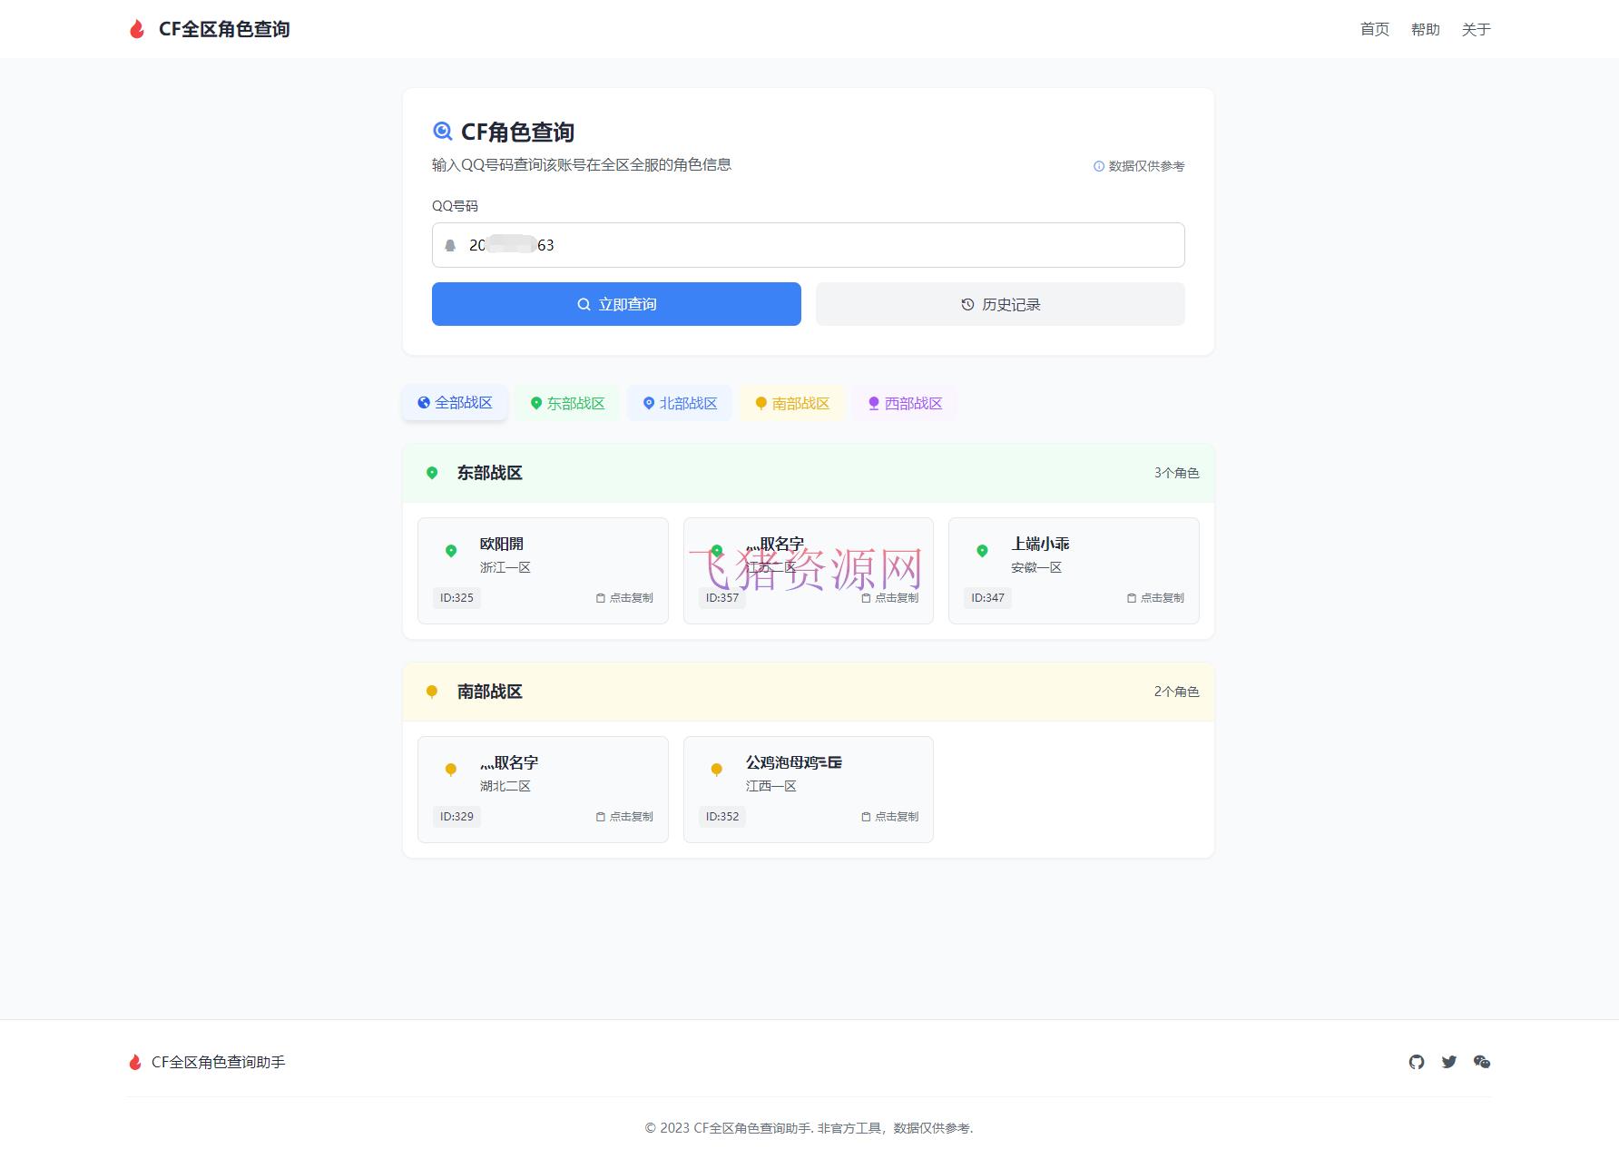
Task: Click the flame logo in the header
Action: [x=137, y=29]
